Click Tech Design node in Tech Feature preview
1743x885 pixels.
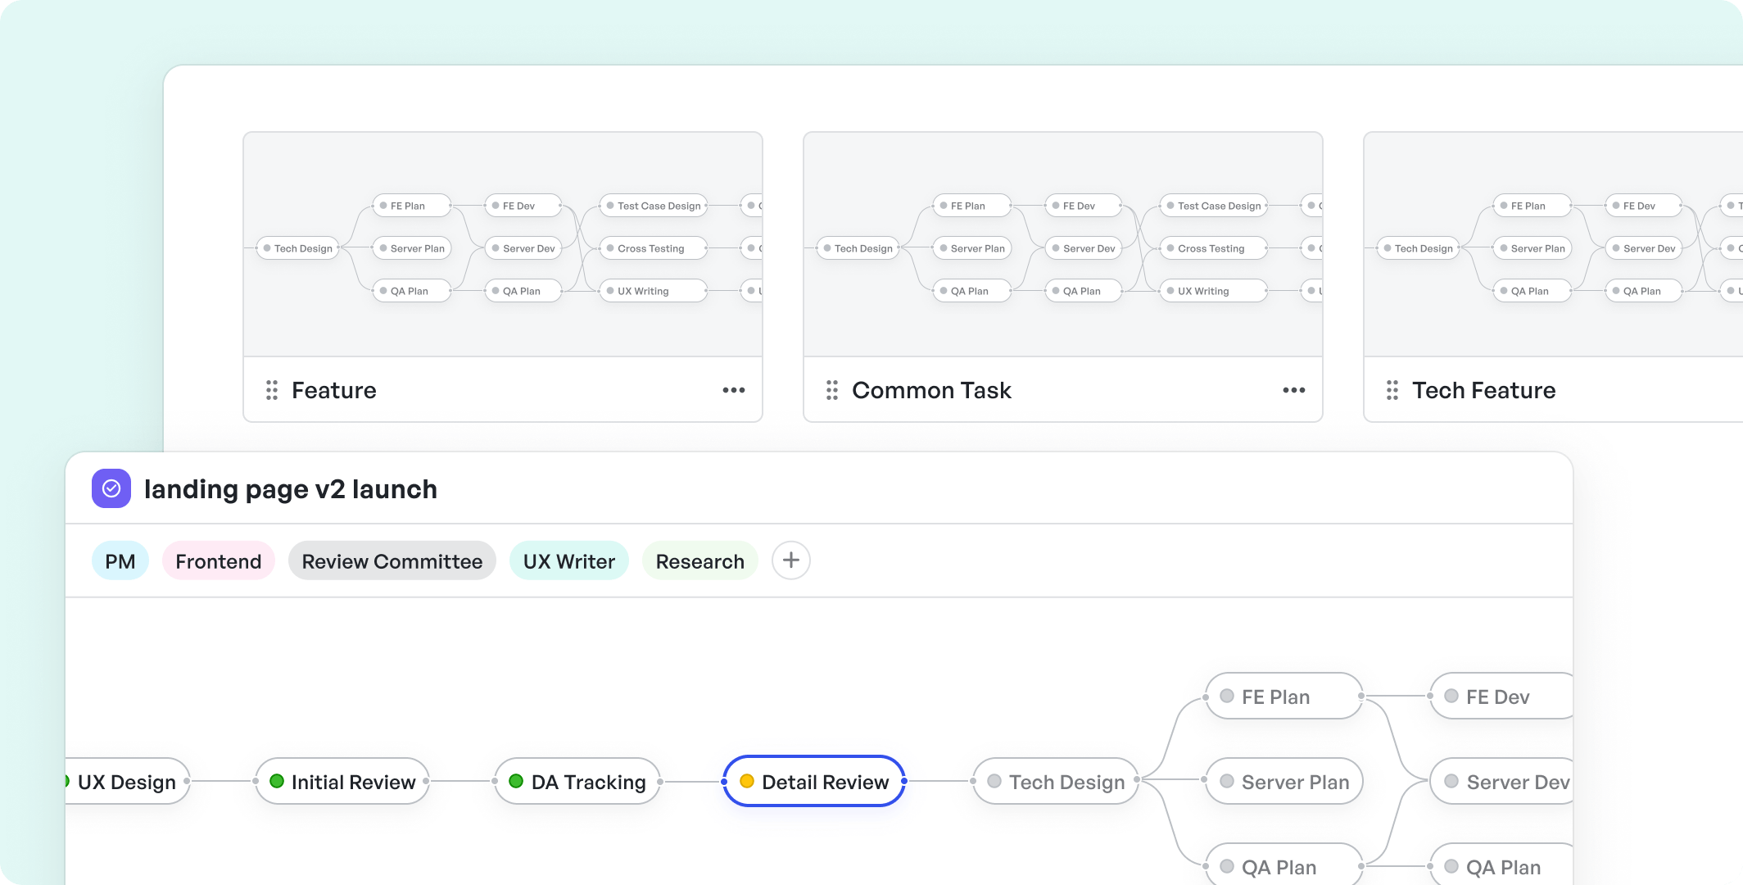(x=1419, y=248)
